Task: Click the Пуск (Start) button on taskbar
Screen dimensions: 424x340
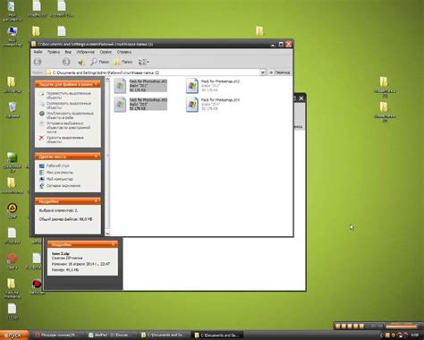Action: [x=14, y=336]
